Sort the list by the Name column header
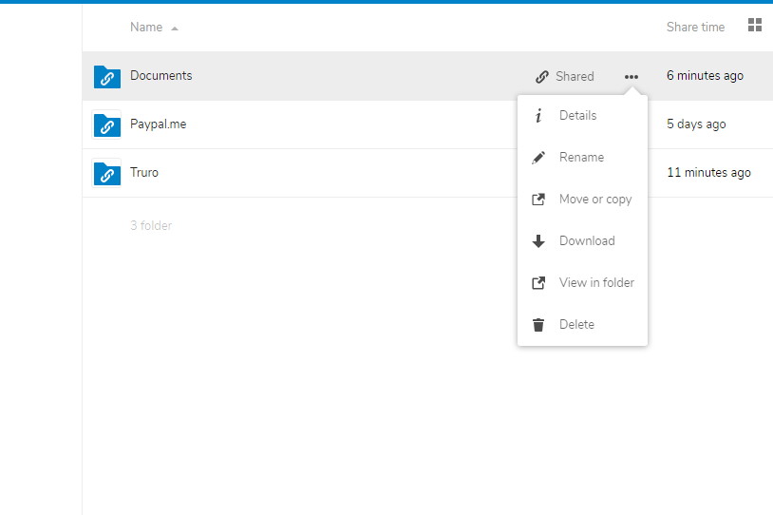 tap(146, 28)
